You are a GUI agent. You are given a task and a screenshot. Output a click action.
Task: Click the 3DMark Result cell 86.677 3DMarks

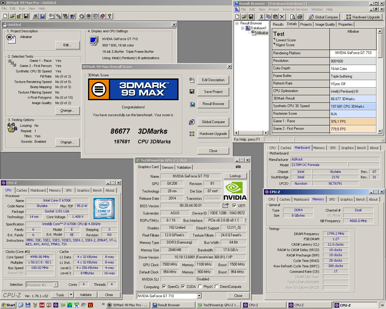[353, 99]
